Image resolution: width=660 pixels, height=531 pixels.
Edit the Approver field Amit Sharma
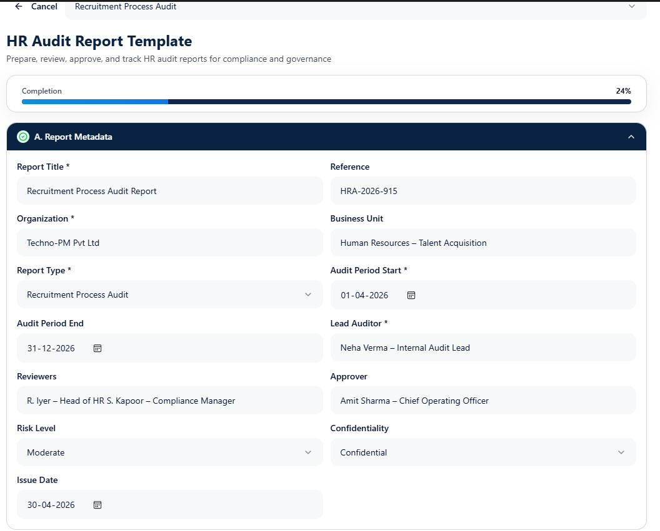click(x=482, y=401)
